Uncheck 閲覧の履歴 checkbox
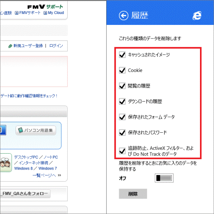 pos(122,86)
